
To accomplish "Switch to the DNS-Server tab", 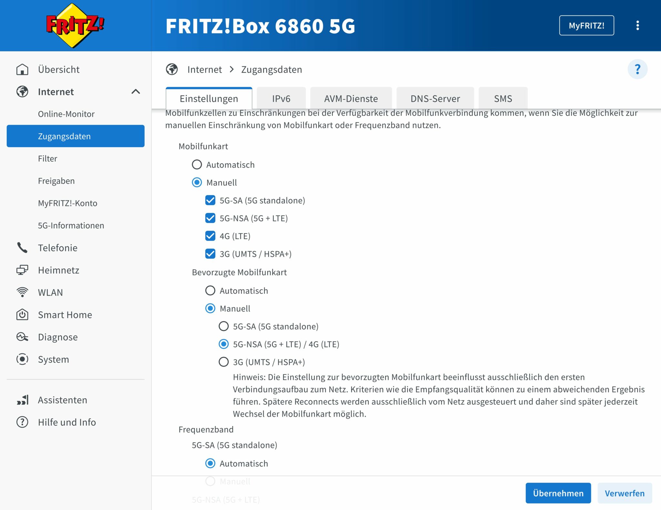I will (x=435, y=98).
